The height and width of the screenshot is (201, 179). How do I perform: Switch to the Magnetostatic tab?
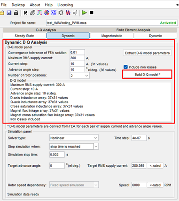[112, 36]
